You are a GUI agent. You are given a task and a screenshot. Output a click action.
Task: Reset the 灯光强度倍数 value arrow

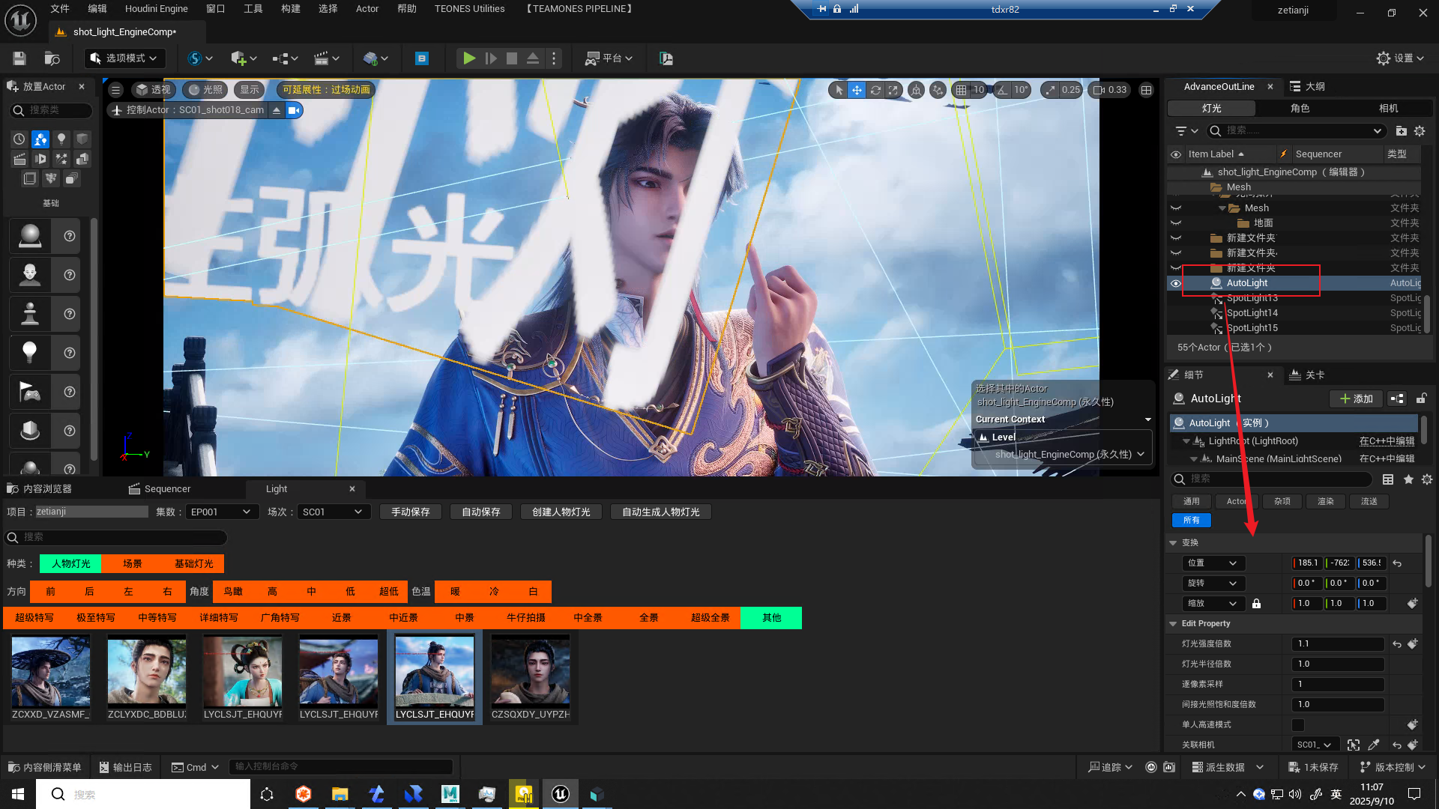[x=1397, y=644]
